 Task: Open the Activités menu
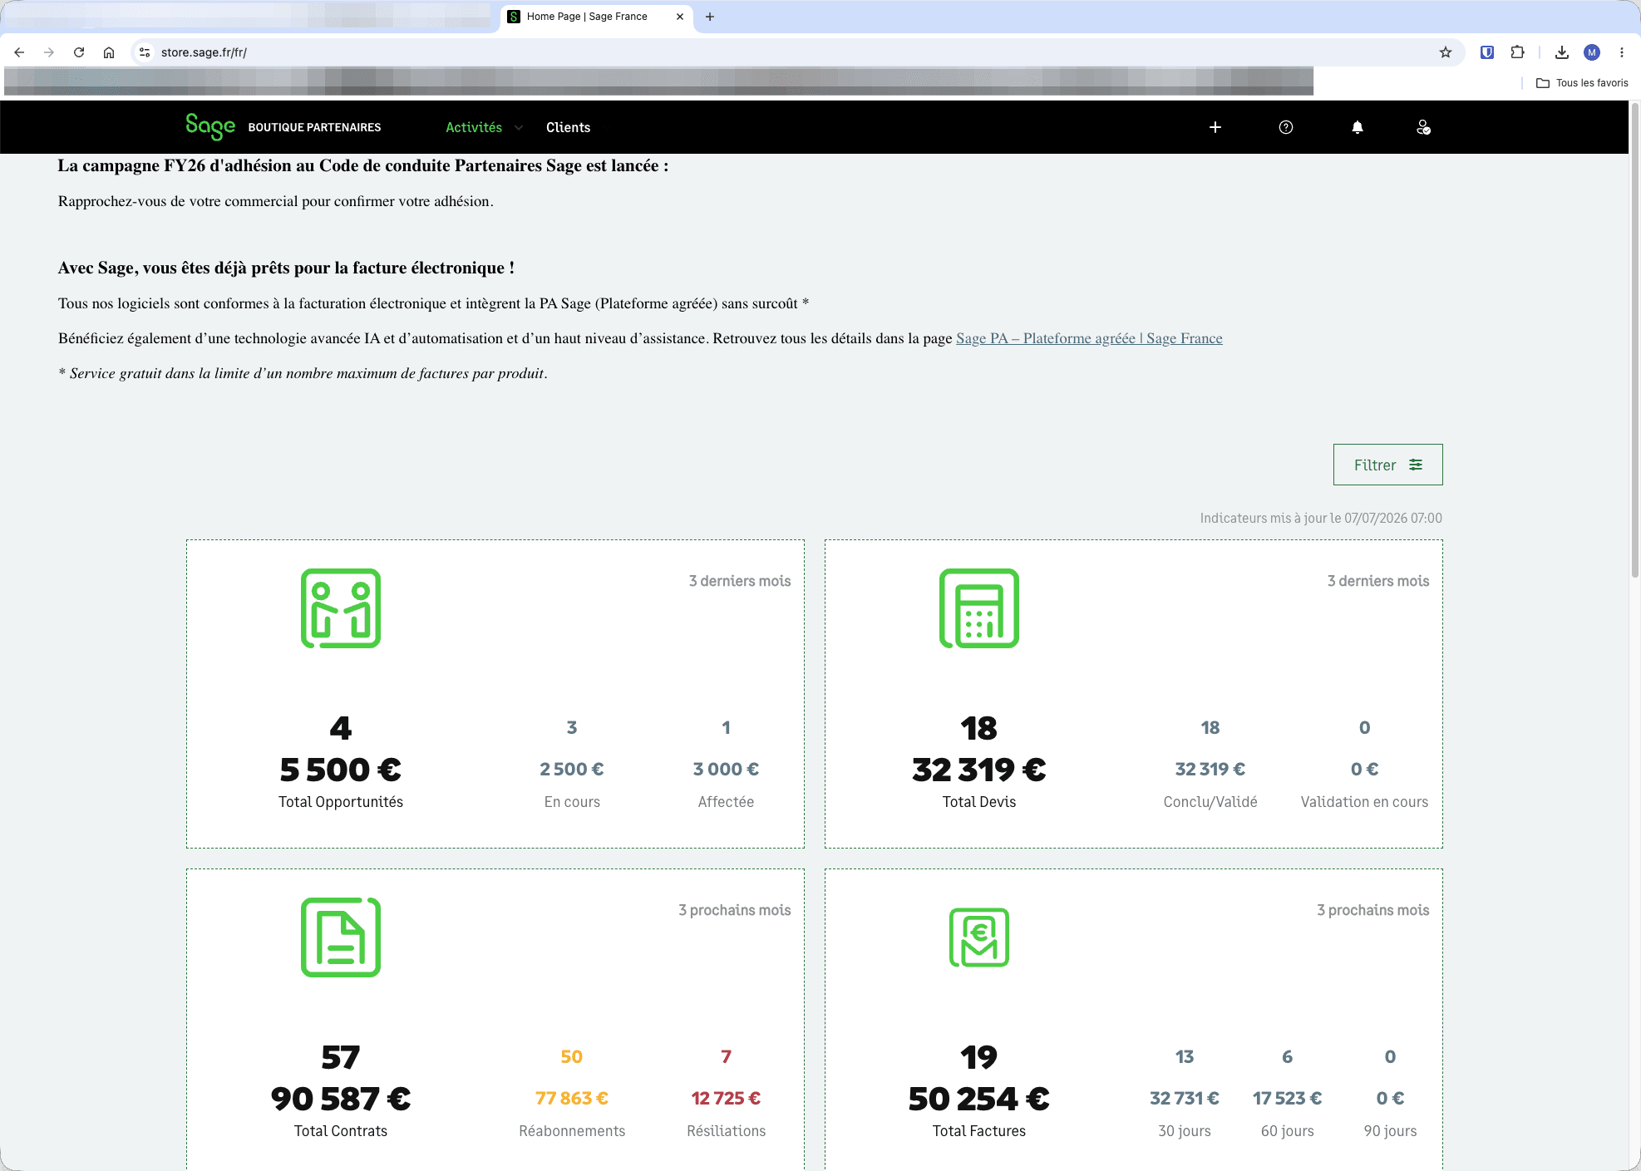474,127
